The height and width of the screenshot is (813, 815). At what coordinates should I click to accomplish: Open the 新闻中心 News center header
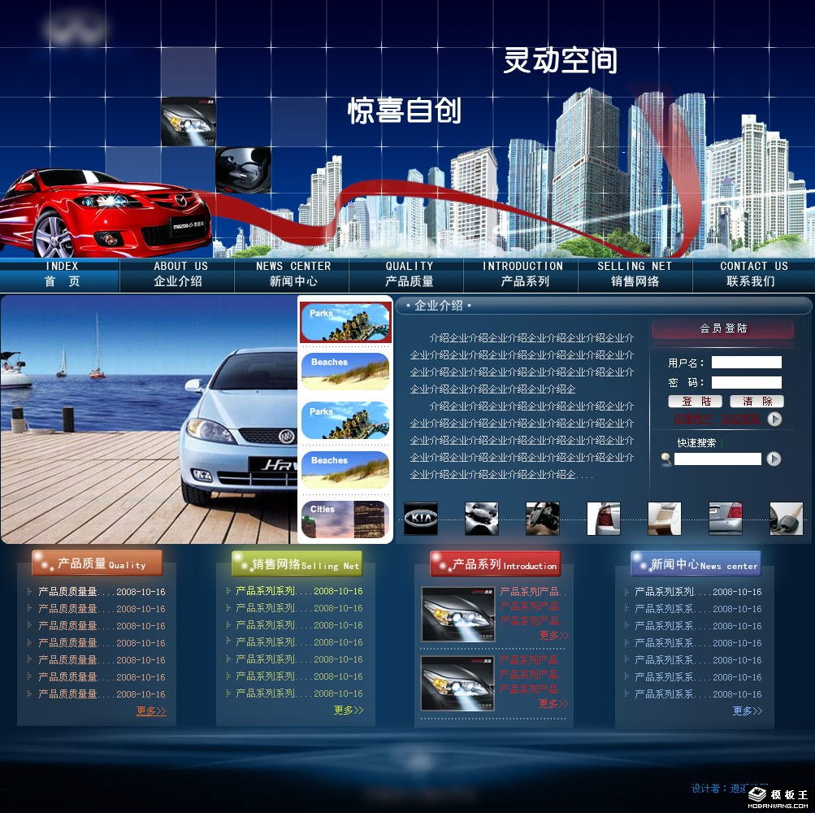696,564
